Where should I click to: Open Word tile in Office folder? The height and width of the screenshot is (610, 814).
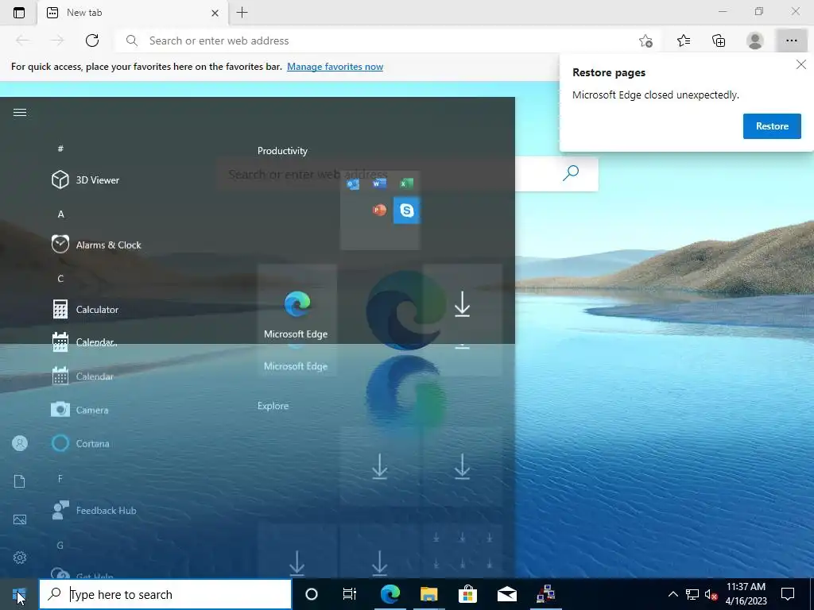[x=379, y=183]
